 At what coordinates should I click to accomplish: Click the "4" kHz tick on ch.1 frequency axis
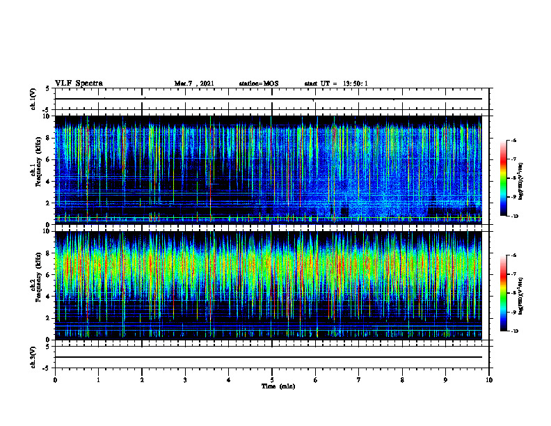tap(49, 182)
